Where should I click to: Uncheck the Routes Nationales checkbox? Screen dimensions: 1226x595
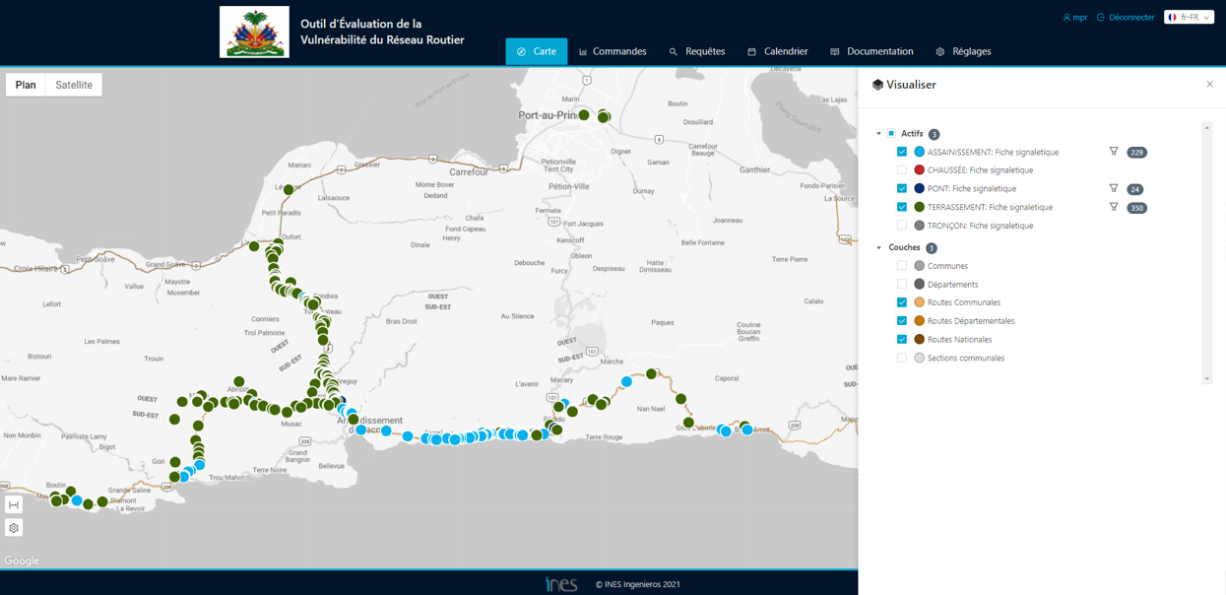coord(902,339)
